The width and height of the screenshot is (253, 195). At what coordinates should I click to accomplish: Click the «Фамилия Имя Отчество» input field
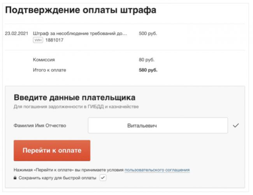pyautogui.click(x=157, y=126)
